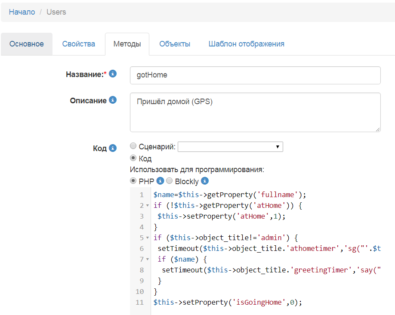Screen dimensions: 395x315
Task: Open the Сценарий dropdown list
Action: tap(230, 147)
